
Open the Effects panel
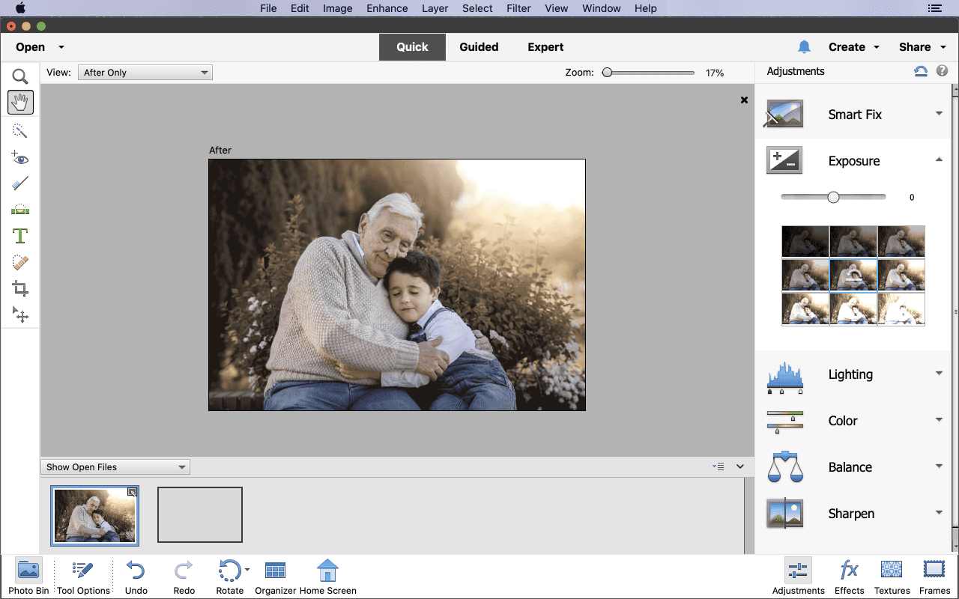coord(849,577)
